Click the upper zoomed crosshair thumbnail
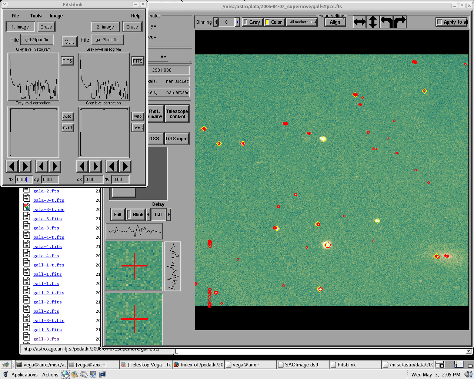 pos(134,266)
